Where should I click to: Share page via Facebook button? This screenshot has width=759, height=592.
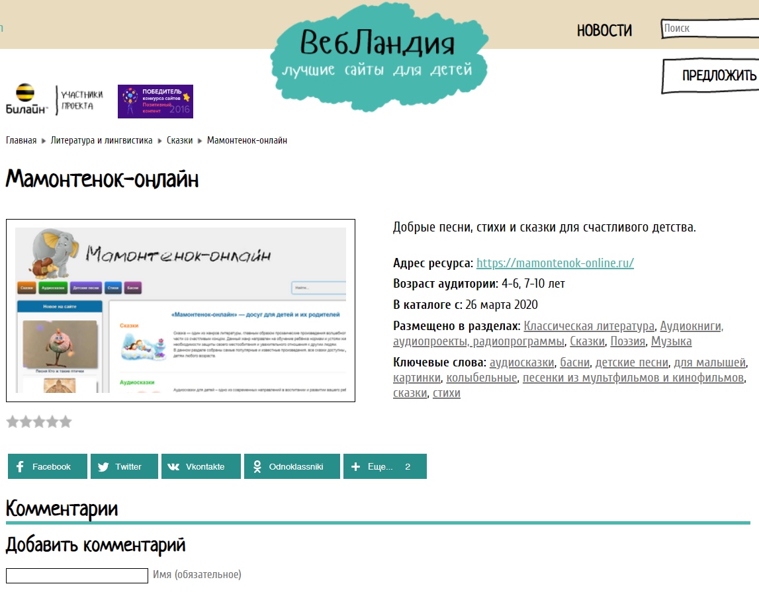pos(48,466)
